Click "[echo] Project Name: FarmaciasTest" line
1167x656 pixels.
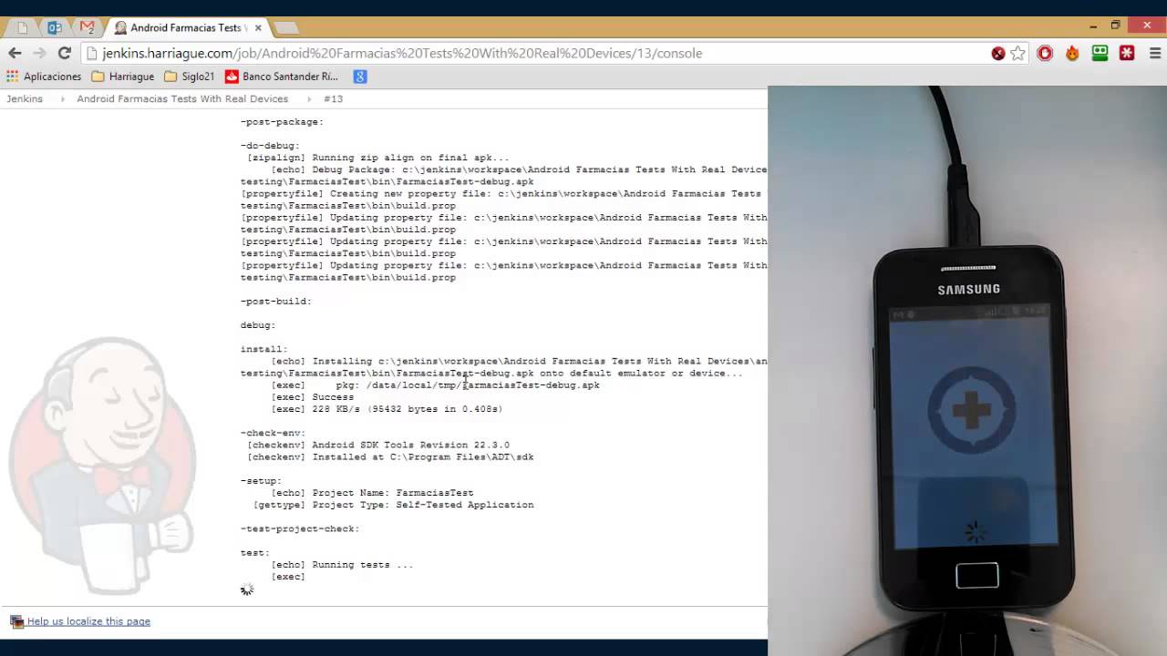click(372, 493)
